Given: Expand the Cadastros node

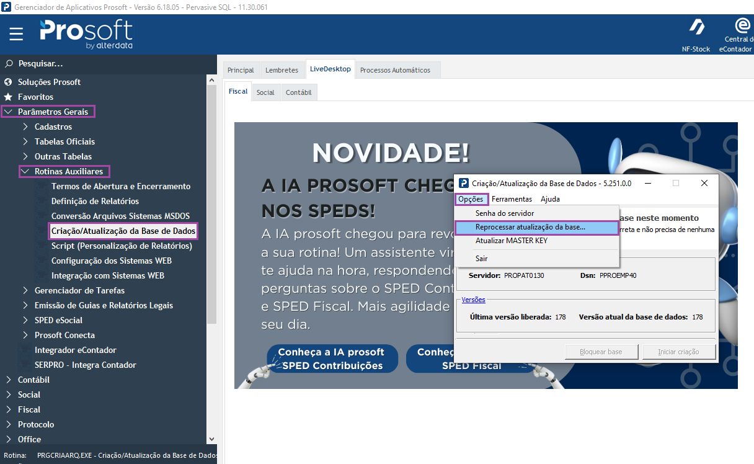Looking at the screenshot, I should 25,127.
